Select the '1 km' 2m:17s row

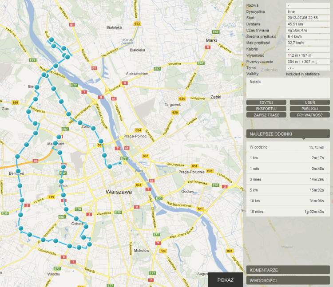(x=288, y=157)
